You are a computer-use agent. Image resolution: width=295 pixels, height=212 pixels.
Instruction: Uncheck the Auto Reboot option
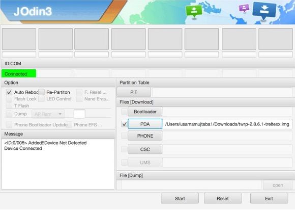pyautogui.click(x=9, y=92)
